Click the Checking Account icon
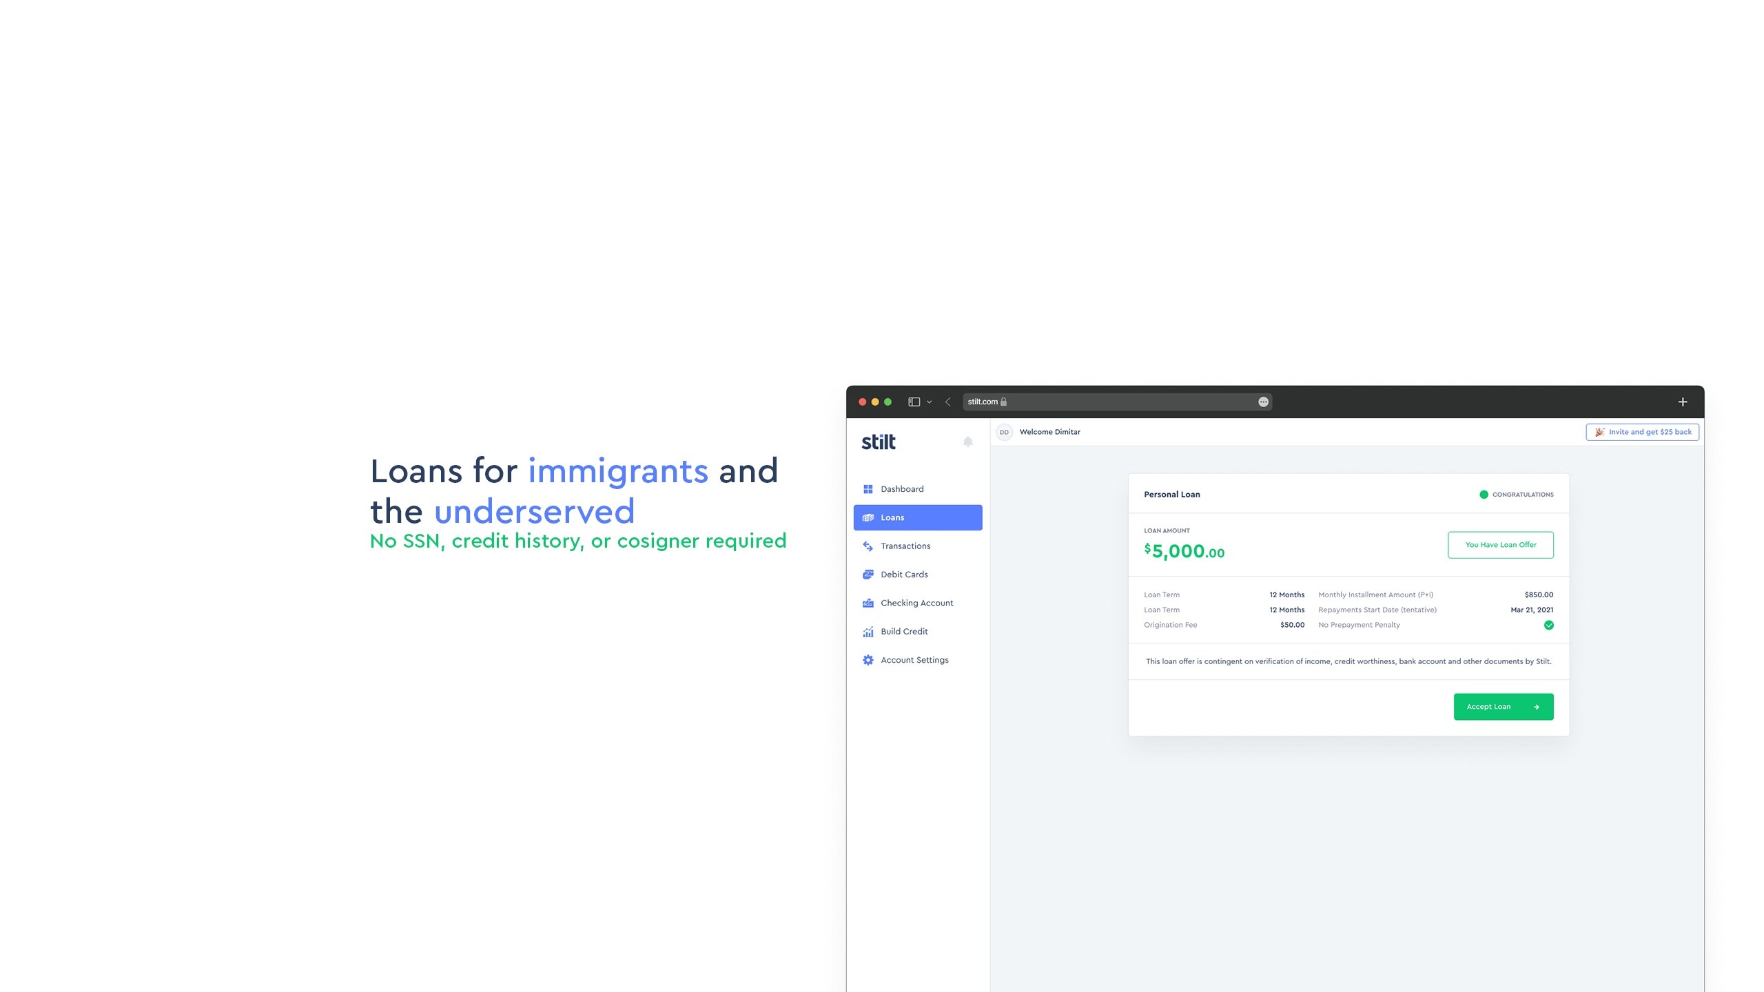1764x992 pixels. (868, 603)
